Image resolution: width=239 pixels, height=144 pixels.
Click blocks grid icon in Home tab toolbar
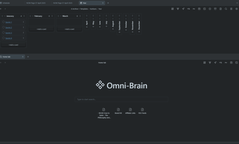click(205, 63)
